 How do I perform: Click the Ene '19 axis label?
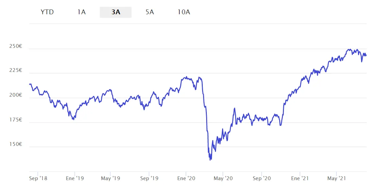pyautogui.click(x=75, y=178)
